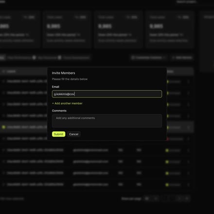Cancel the Invite Members dialog
214x214 pixels.
tap(73, 134)
